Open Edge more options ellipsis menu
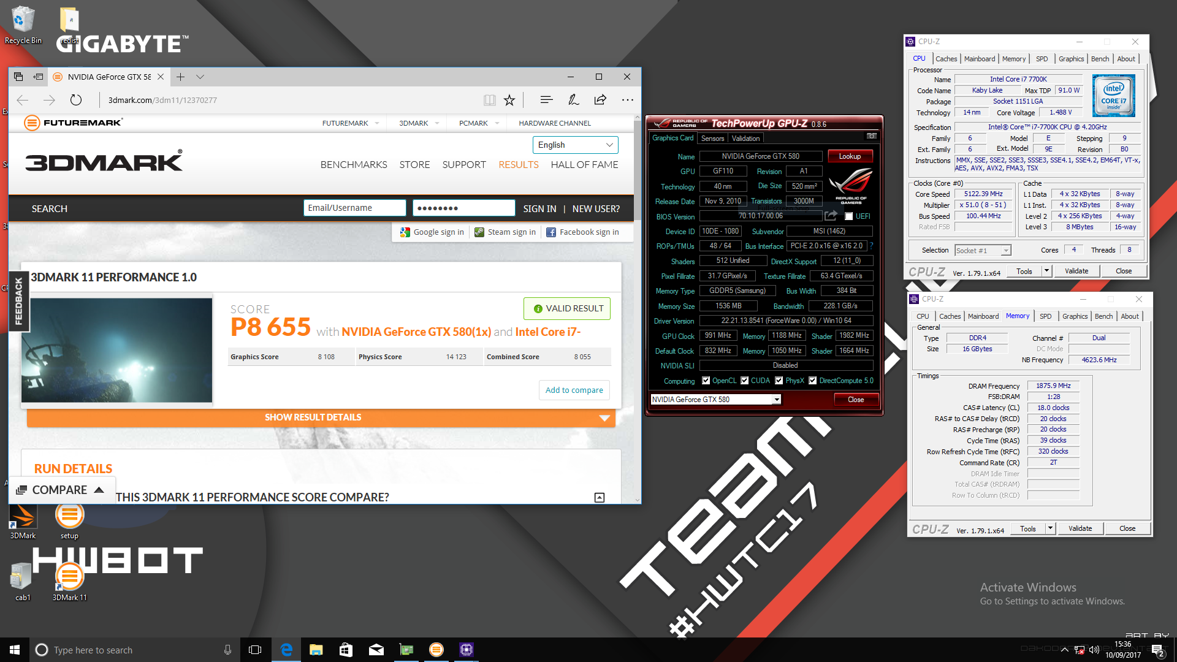Viewport: 1177px width, 662px height. point(627,100)
